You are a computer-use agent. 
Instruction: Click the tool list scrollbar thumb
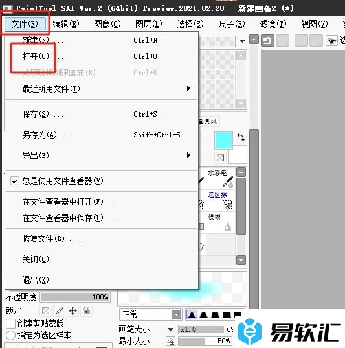point(241,206)
